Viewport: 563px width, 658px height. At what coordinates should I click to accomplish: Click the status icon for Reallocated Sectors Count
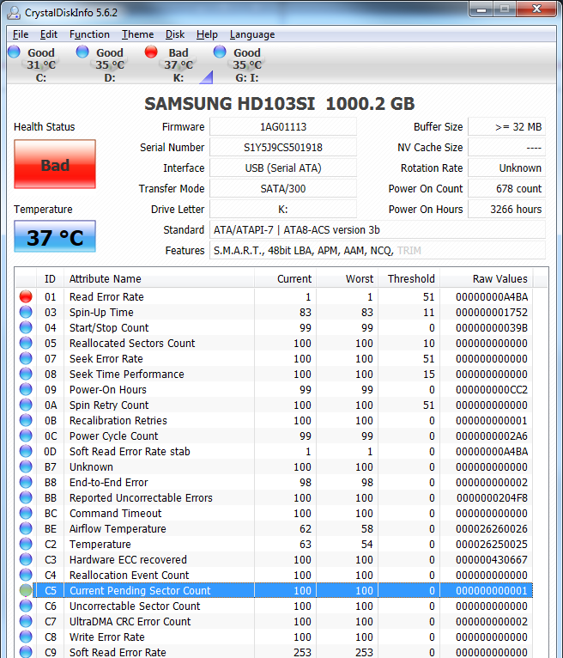click(x=26, y=343)
